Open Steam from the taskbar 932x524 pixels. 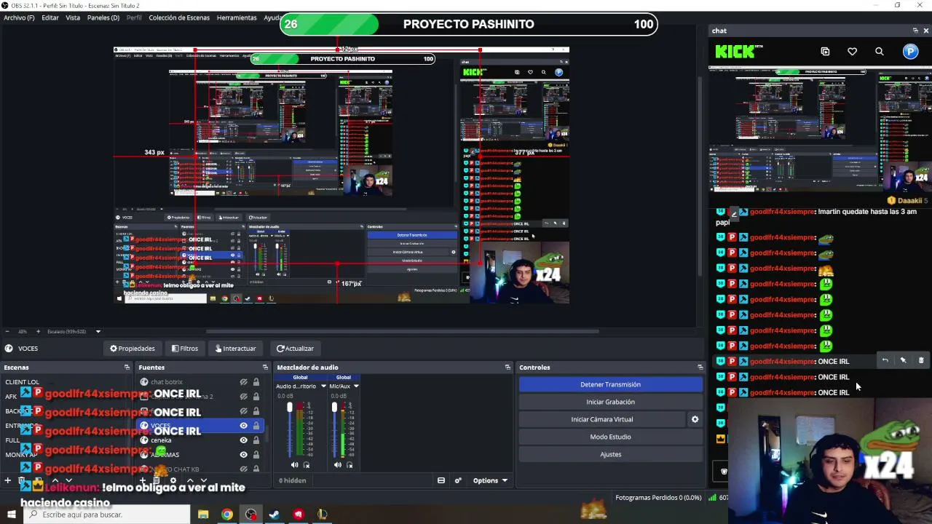point(275,515)
